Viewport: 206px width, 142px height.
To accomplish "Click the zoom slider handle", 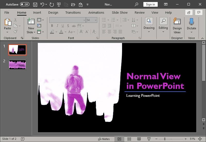I will pos(165,139).
